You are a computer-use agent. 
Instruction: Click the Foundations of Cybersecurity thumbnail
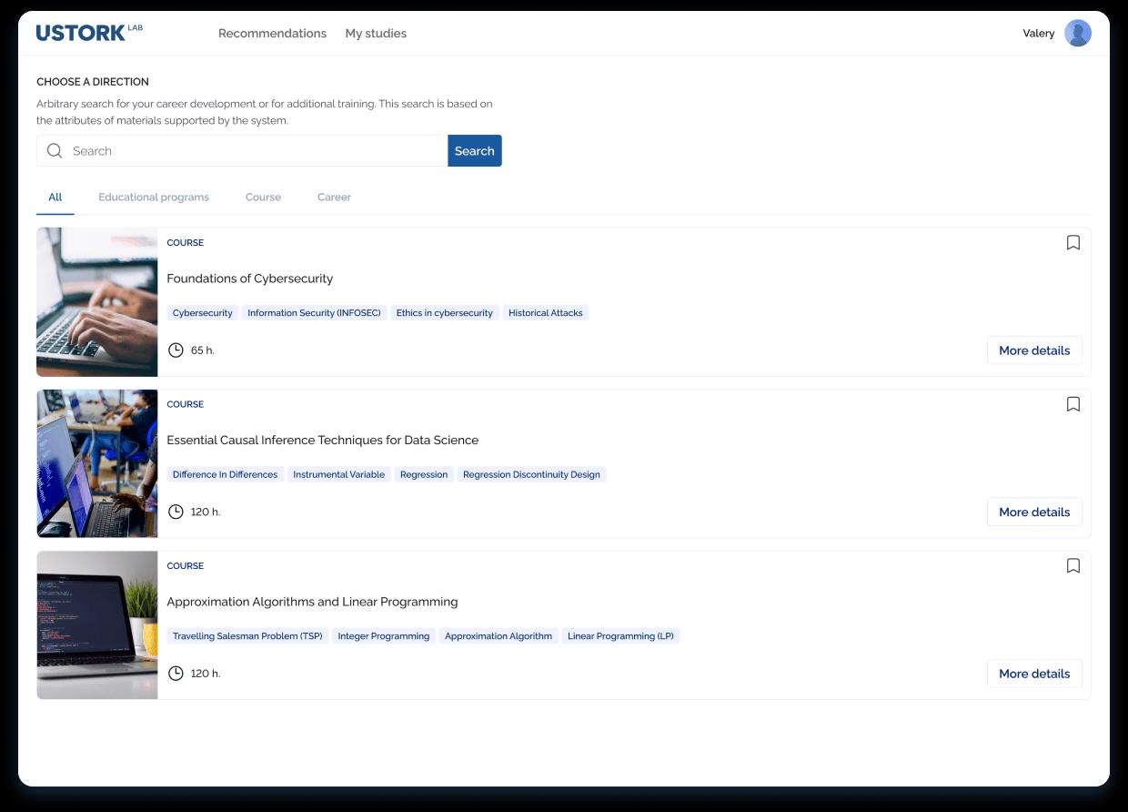[x=97, y=302]
